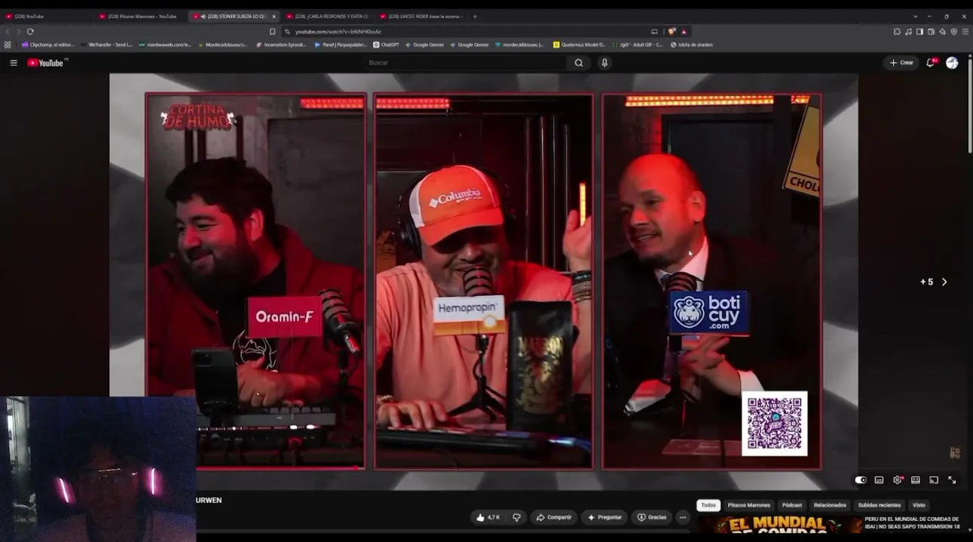Open the browser wallet icon
The width and height of the screenshot is (973, 542).
click(x=931, y=32)
